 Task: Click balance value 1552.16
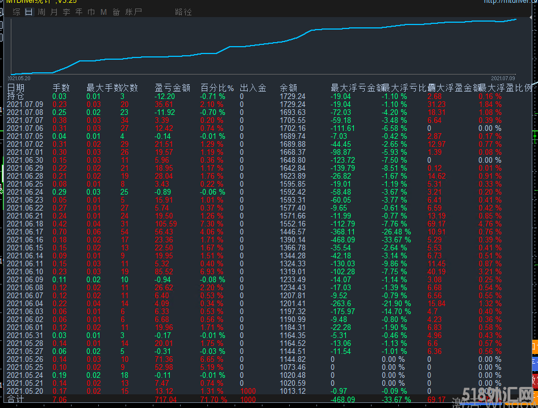click(x=293, y=224)
